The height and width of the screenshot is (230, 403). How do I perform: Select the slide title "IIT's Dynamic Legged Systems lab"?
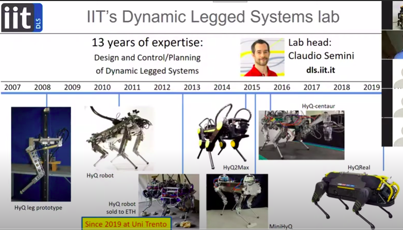coord(213,16)
